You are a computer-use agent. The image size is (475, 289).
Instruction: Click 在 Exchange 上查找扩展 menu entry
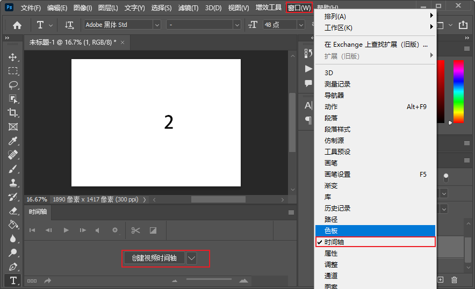pyautogui.click(x=375, y=45)
